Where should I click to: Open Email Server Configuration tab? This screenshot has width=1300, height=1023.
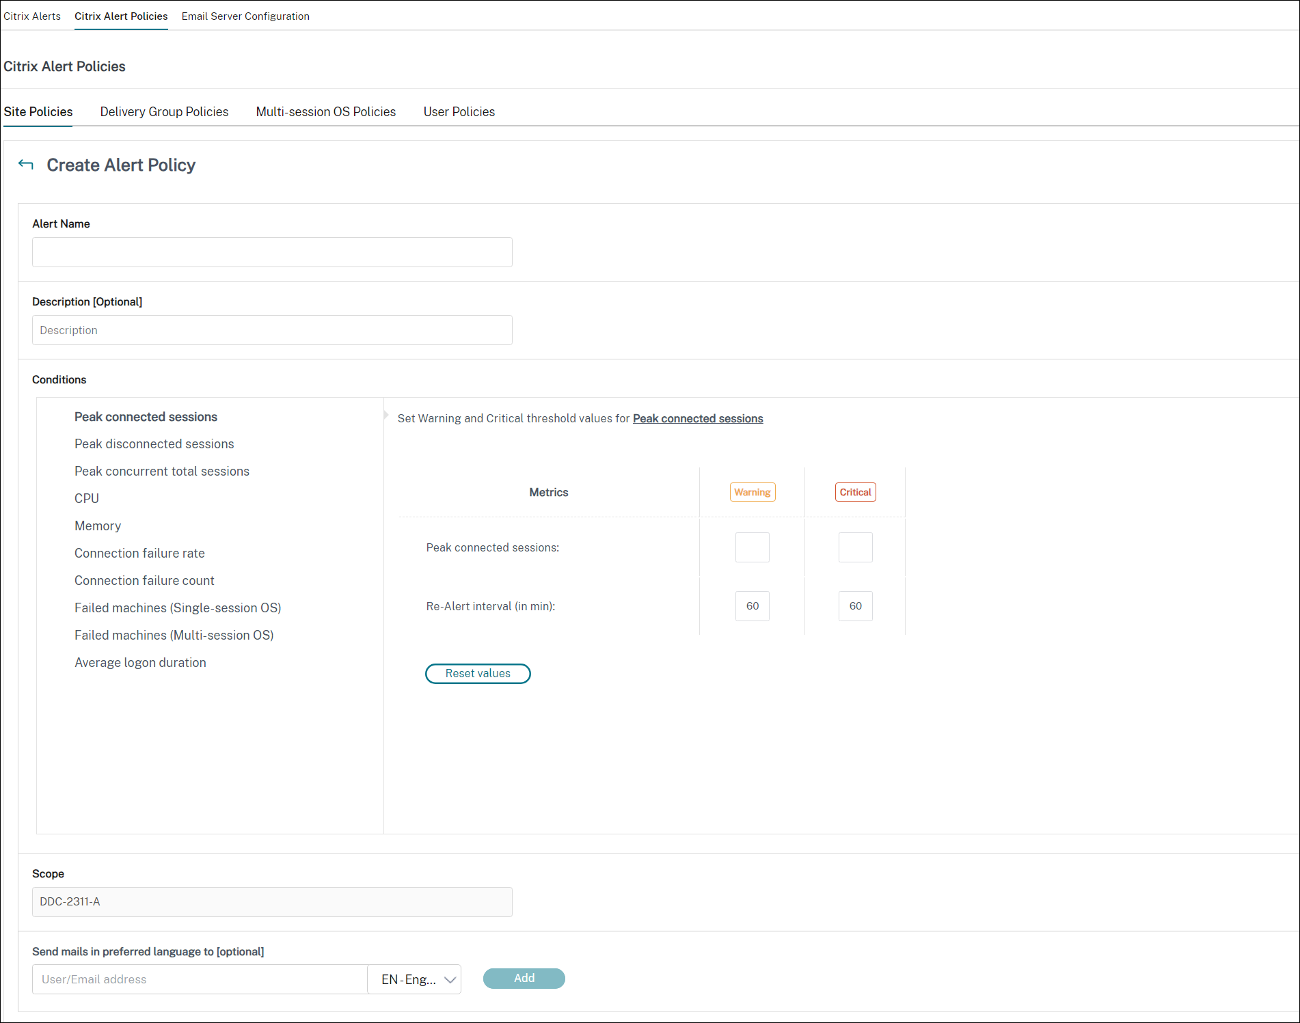point(245,16)
